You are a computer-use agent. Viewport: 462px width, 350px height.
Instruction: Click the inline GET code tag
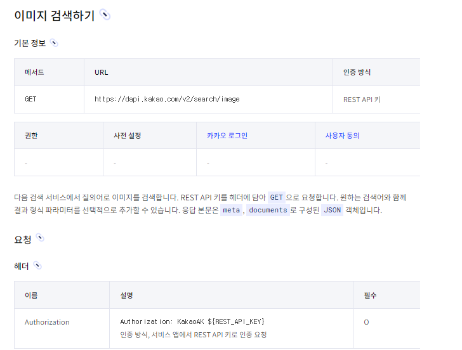[x=277, y=198]
